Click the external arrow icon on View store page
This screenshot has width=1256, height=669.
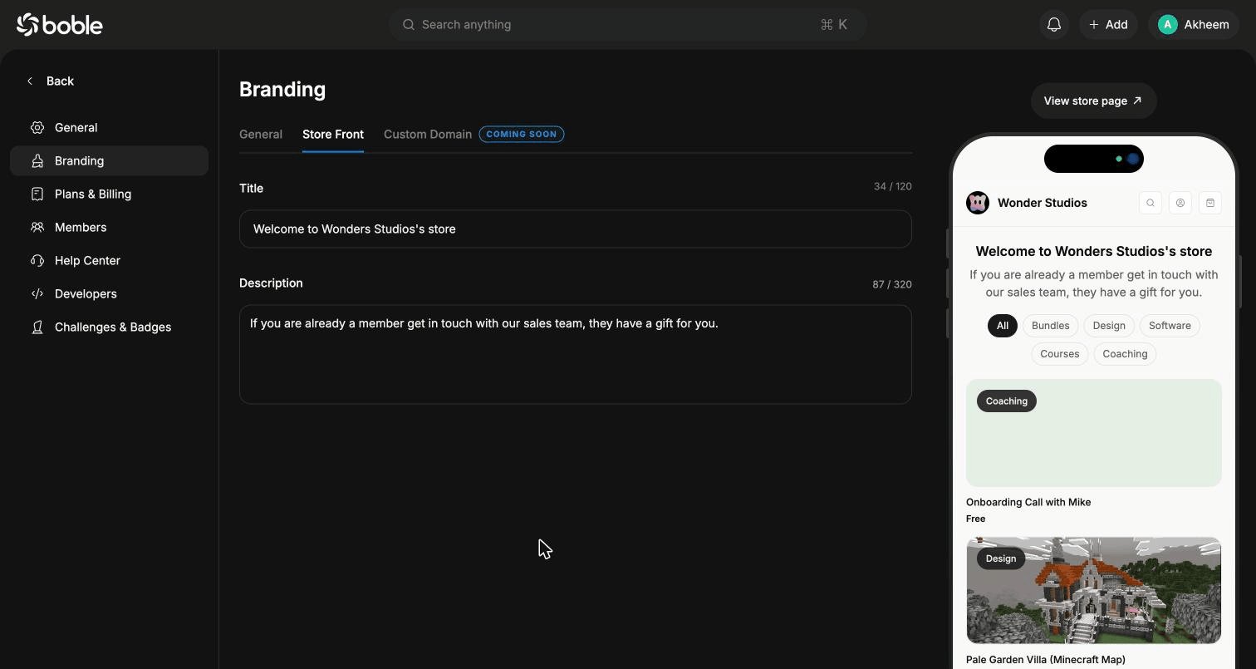pyautogui.click(x=1137, y=101)
